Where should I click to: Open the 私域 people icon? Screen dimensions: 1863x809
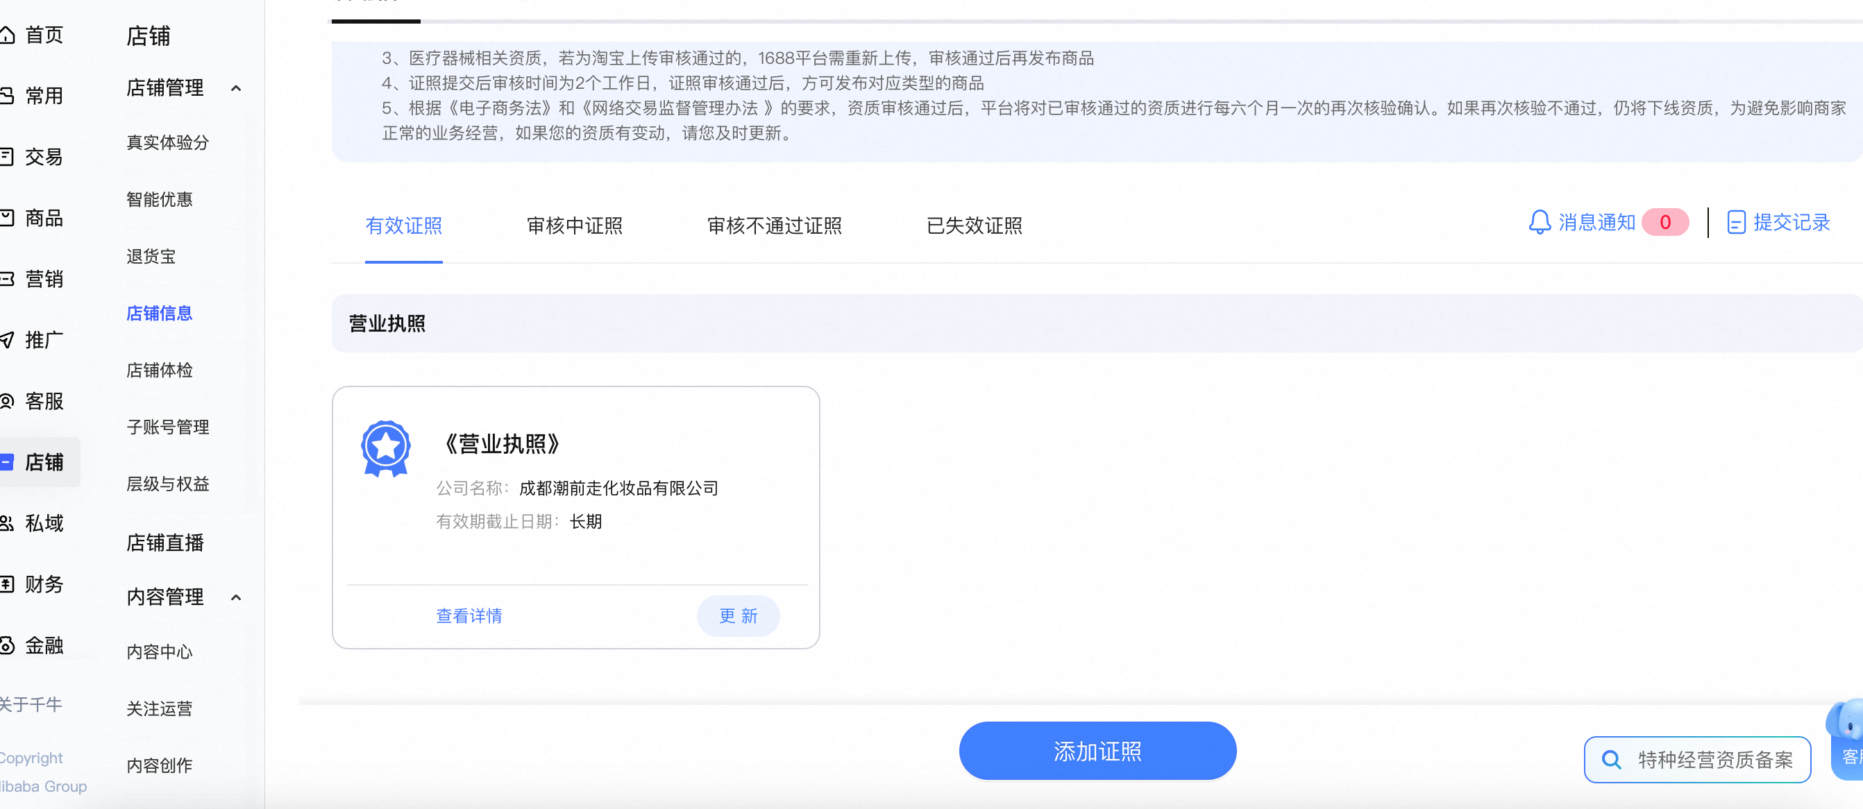pos(7,523)
